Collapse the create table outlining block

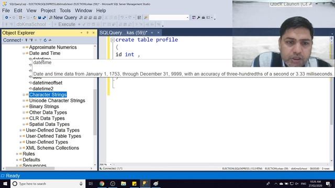(113, 40)
